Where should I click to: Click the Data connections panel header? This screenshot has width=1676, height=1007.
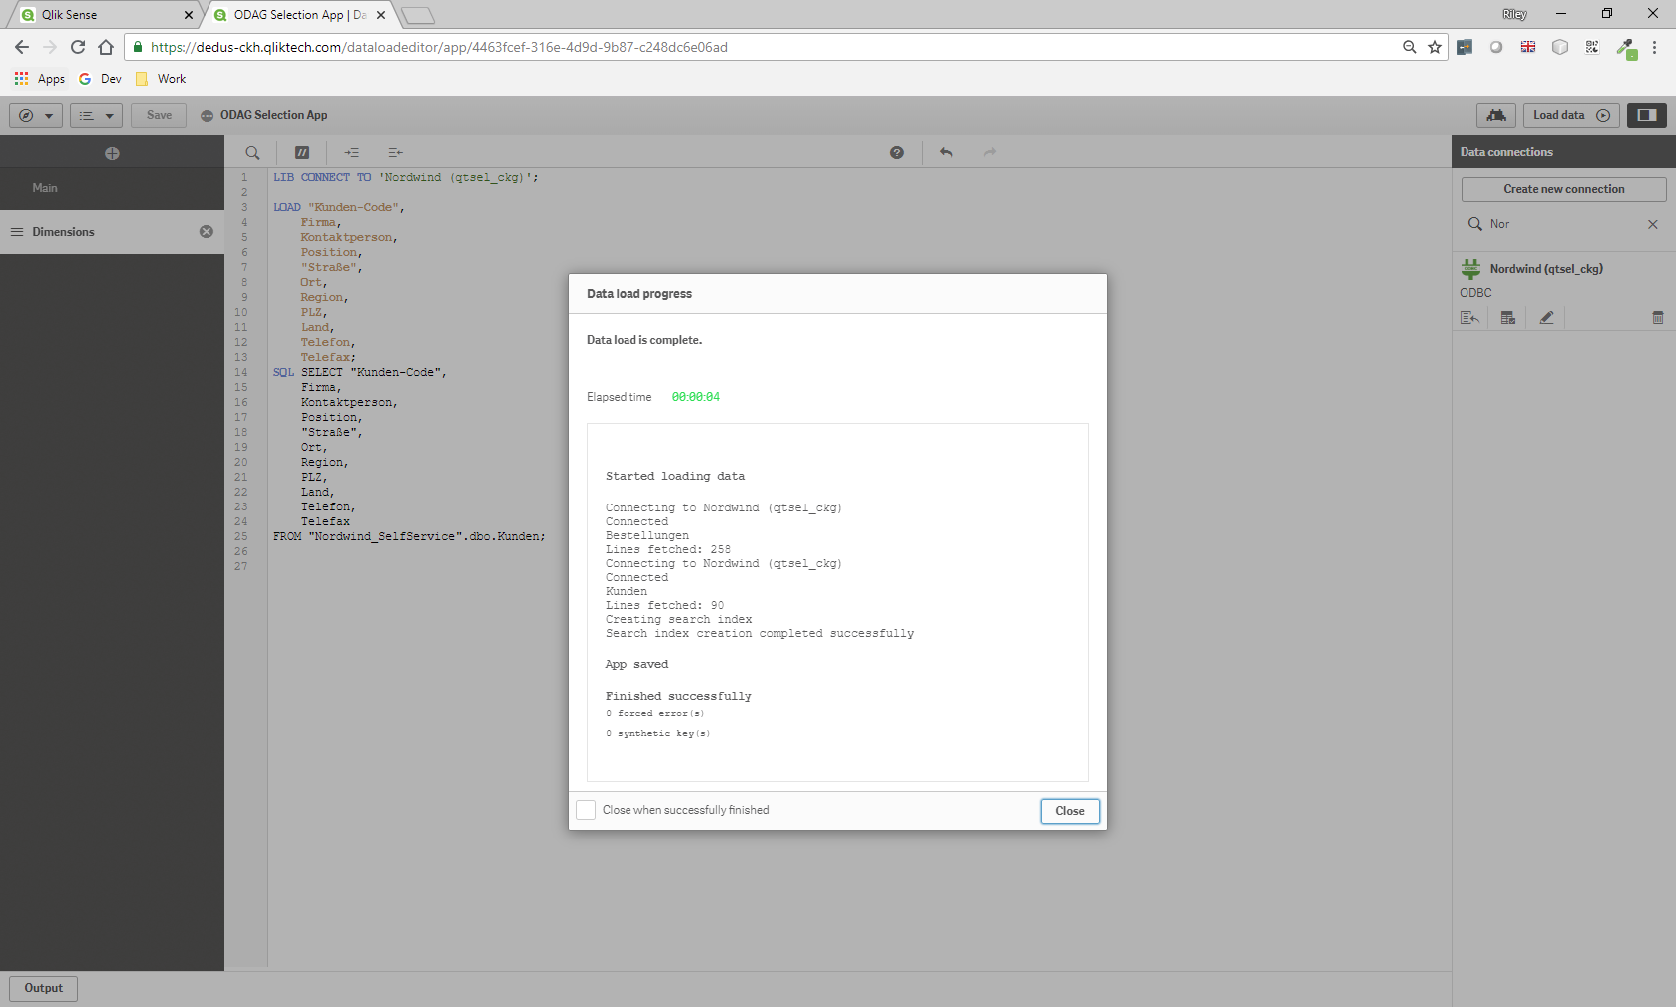1563,152
